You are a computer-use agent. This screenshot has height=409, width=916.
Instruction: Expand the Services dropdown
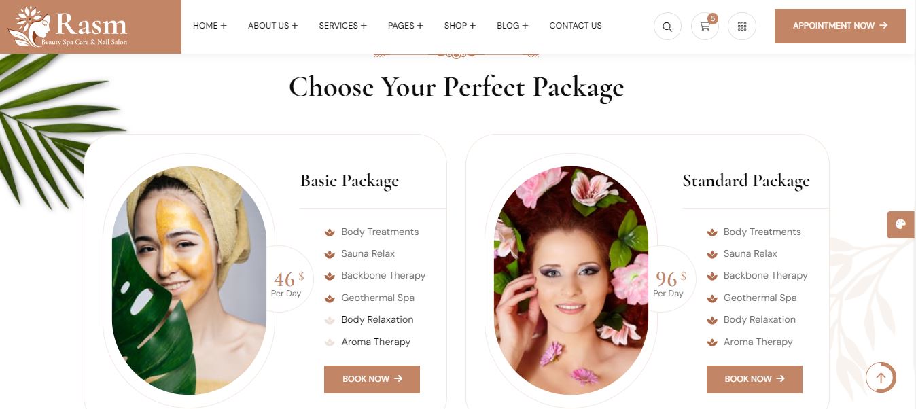click(343, 26)
